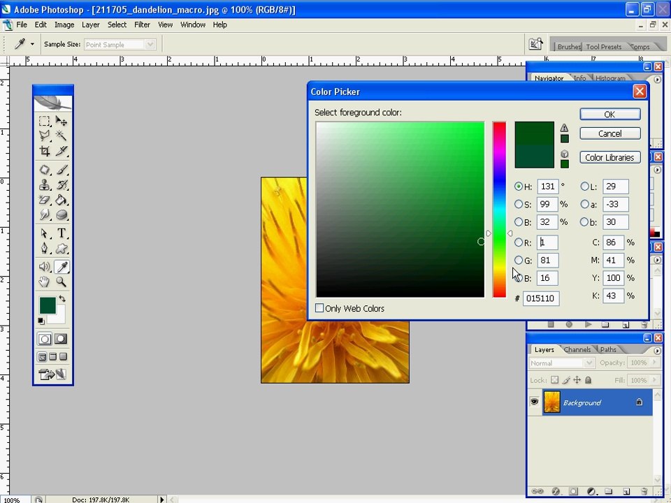Screen dimensions: 671x503
Task: Select the Crop tool
Action: (45, 151)
